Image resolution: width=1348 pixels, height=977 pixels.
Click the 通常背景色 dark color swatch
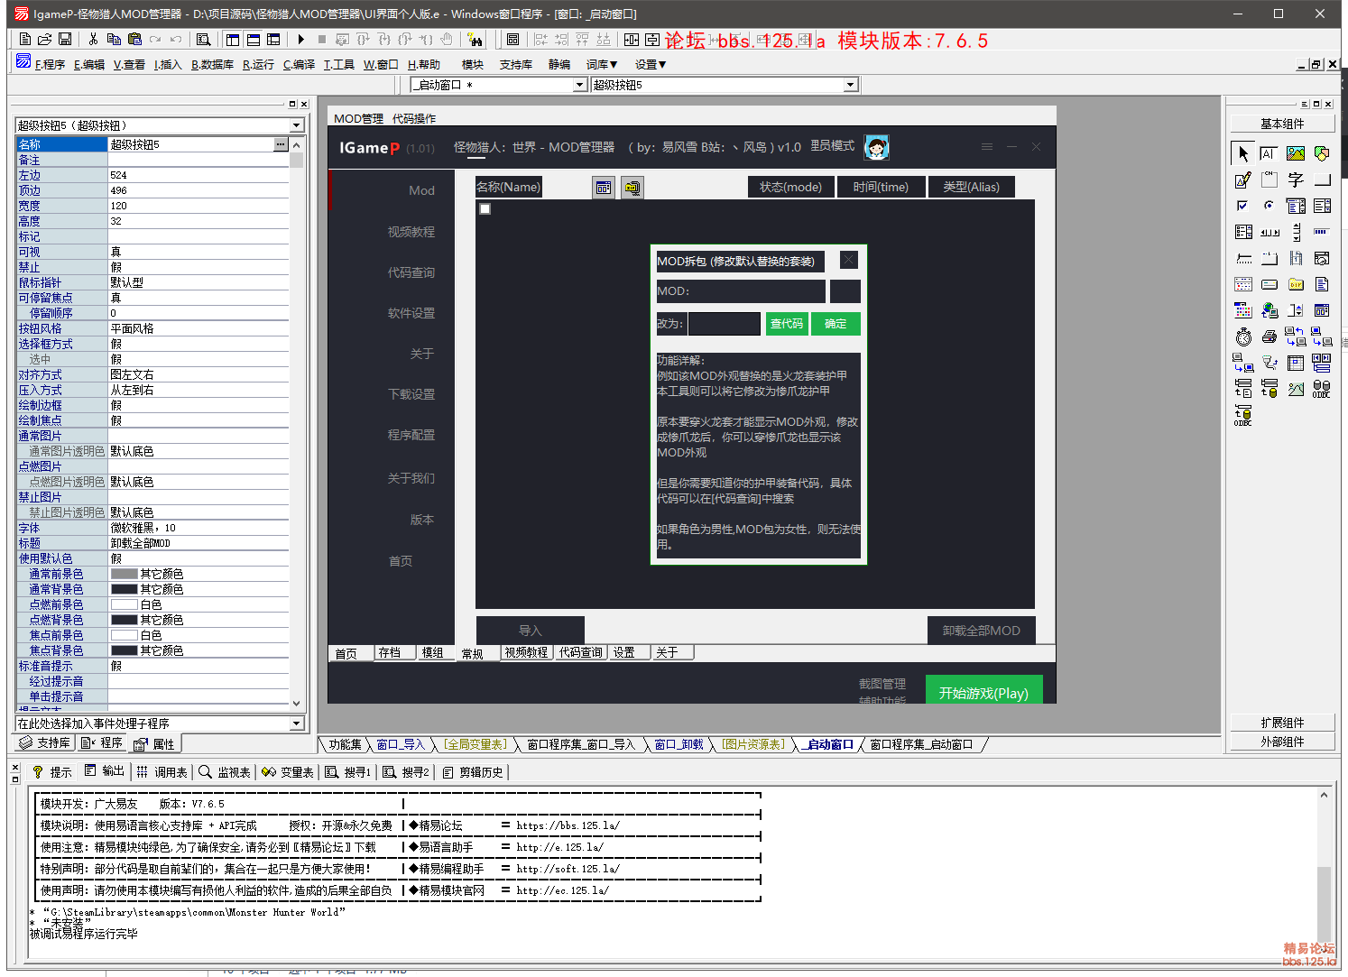(124, 589)
